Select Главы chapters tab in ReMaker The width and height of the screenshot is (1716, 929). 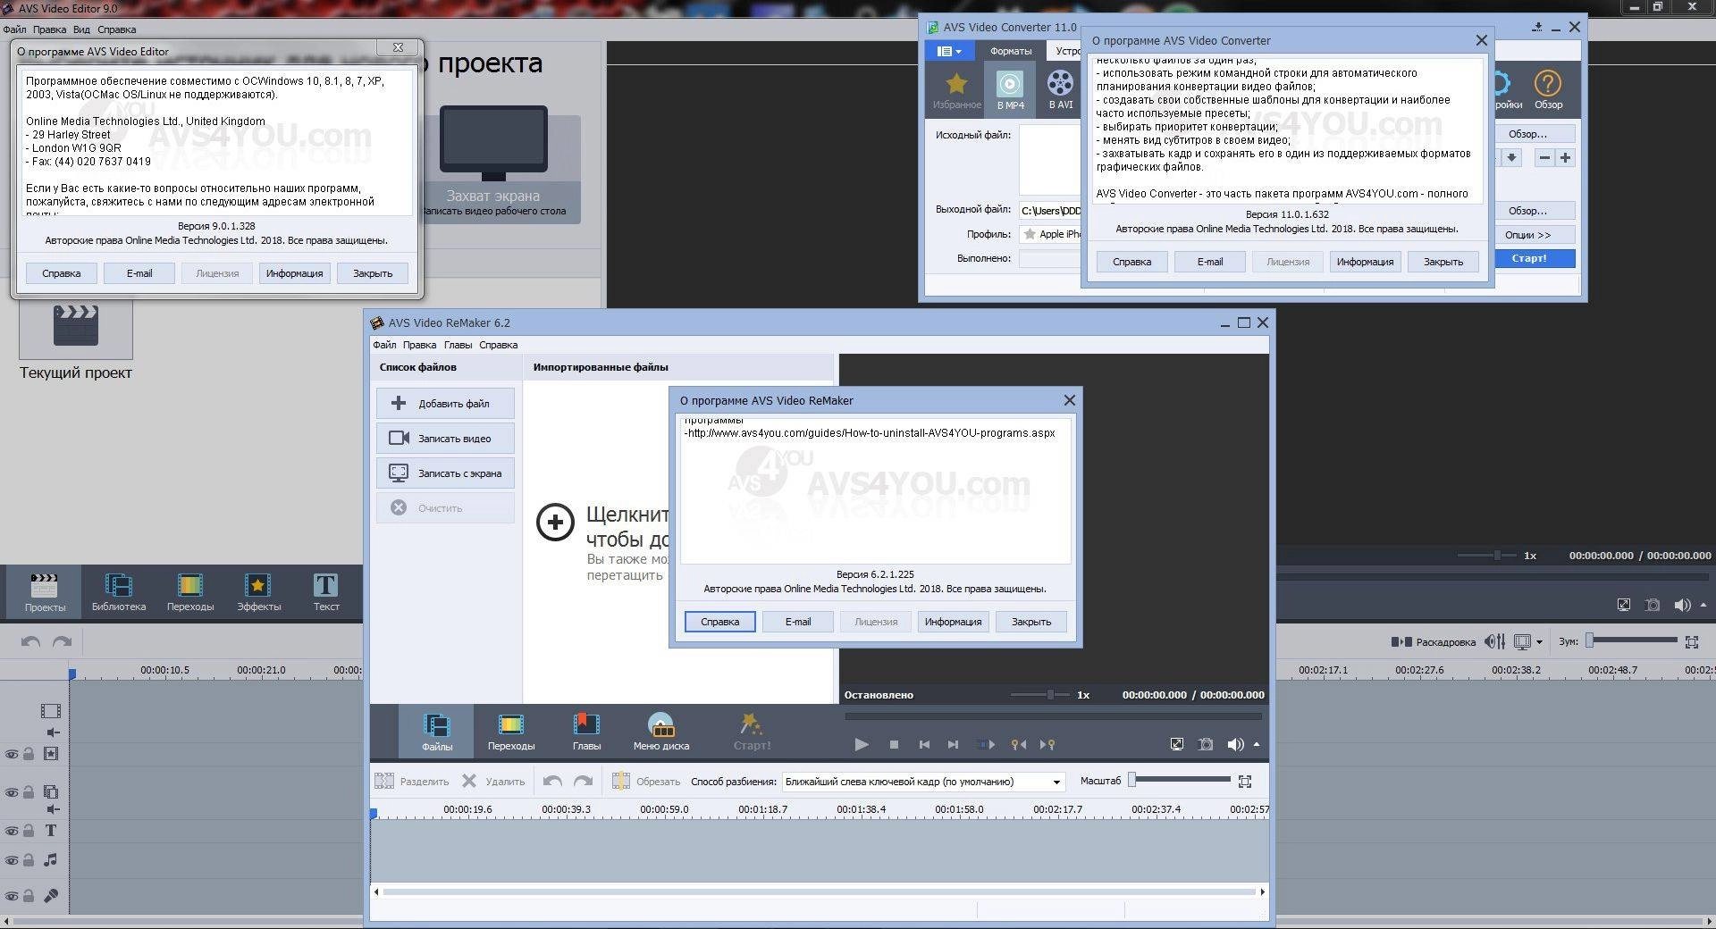point(586,732)
